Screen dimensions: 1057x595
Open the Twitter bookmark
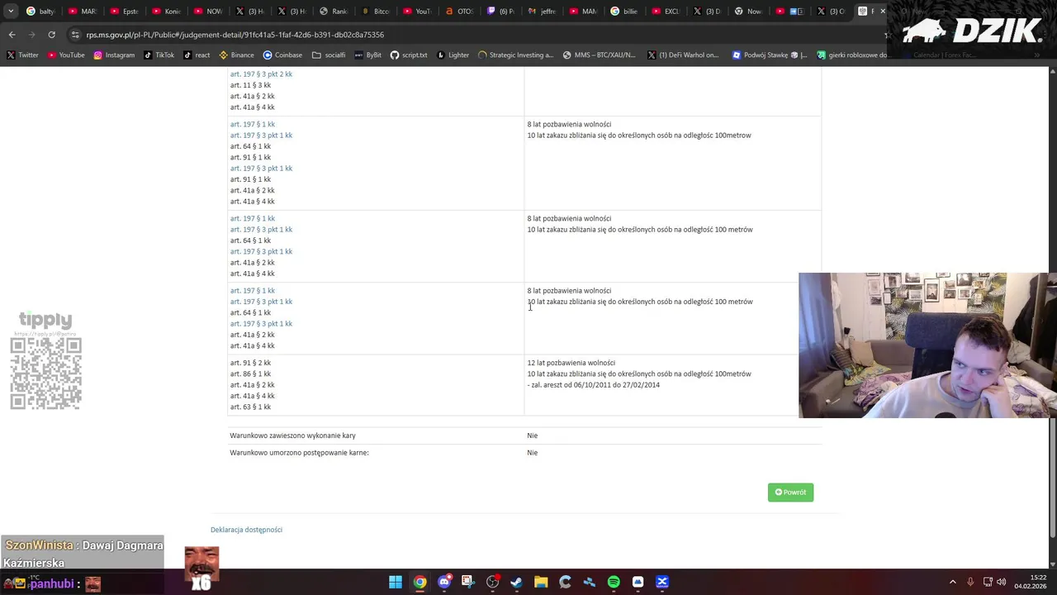(x=22, y=55)
